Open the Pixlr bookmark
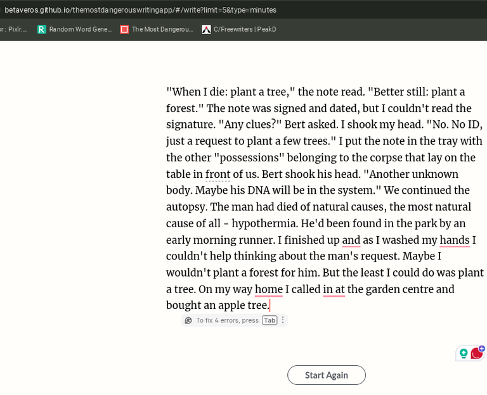487x395 pixels. click(x=14, y=29)
